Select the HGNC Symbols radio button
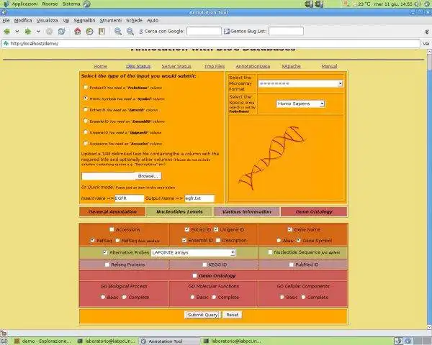The height and width of the screenshot is (345, 432). [86, 98]
